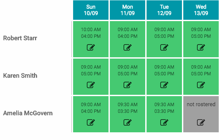
Task: Click the grey "not rostered" label
Action: (201, 104)
